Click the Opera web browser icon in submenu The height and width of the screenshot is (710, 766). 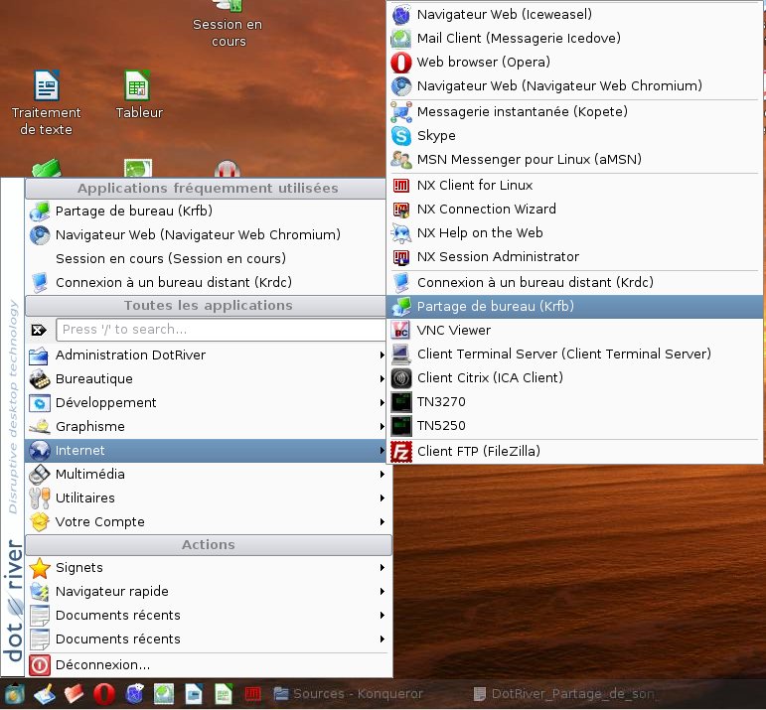(401, 63)
